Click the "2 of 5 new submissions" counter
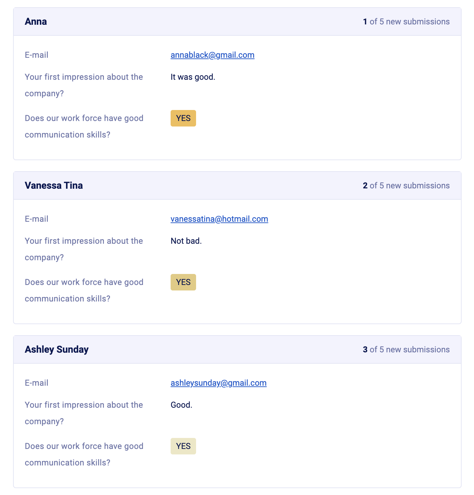 coord(406,186)
